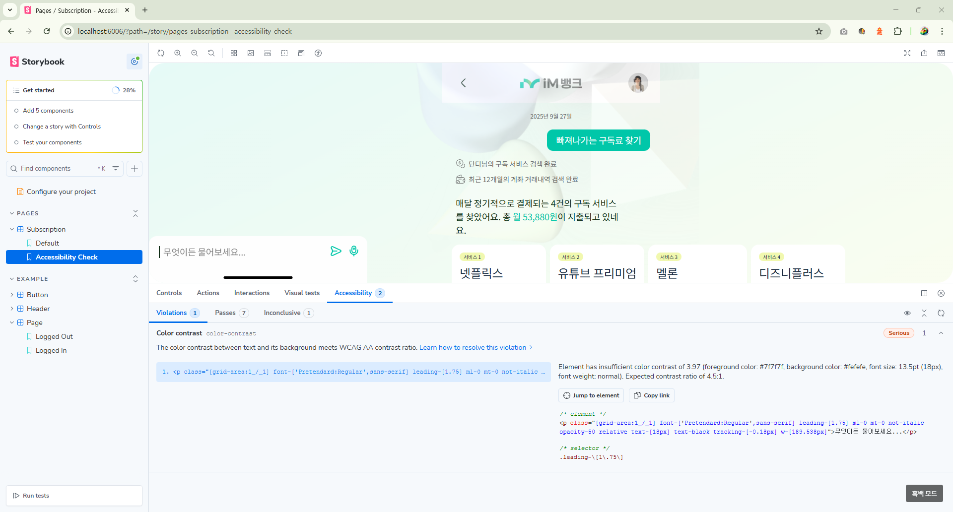Enter full screen mode in Storybook toolbar
Screen dimensions: 953x512
click(907, 53)
